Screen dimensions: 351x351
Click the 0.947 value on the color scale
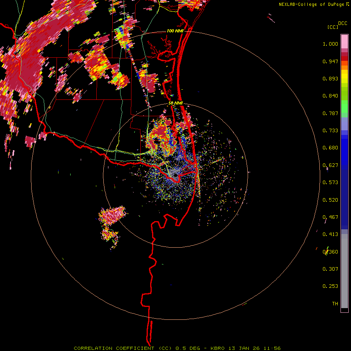[x=330, y=61]
